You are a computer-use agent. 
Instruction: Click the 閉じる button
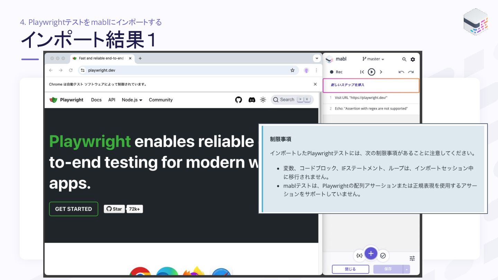click(x=350, y=269)
